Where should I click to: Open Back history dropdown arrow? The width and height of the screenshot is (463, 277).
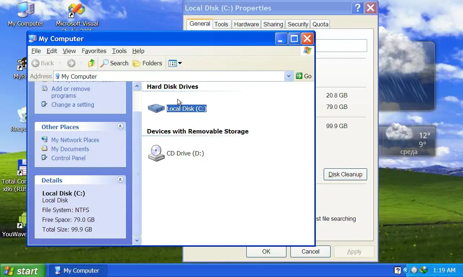pyautogui.click(x=60, y=63)
